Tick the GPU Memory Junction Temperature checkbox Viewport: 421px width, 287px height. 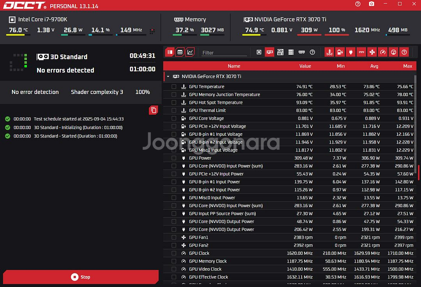click(x=174, y=94)
